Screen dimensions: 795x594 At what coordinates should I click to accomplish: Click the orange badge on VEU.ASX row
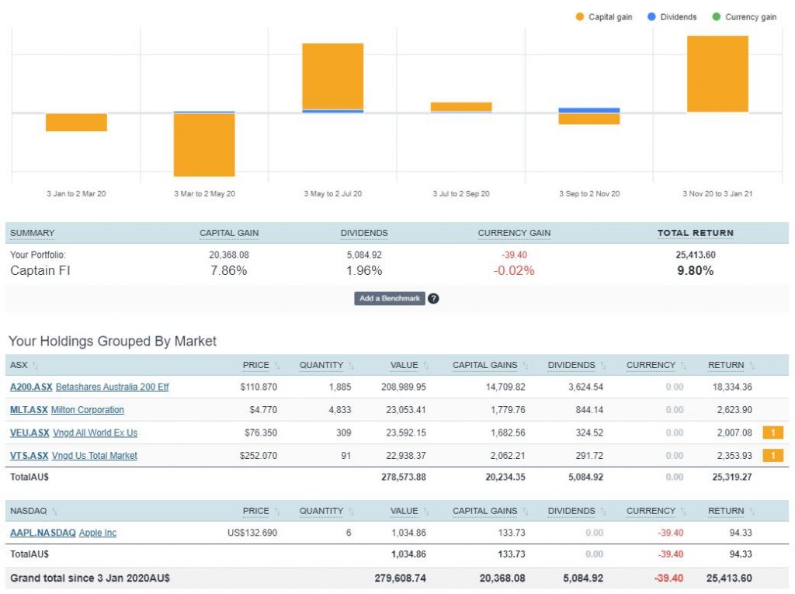coord(772,432)
